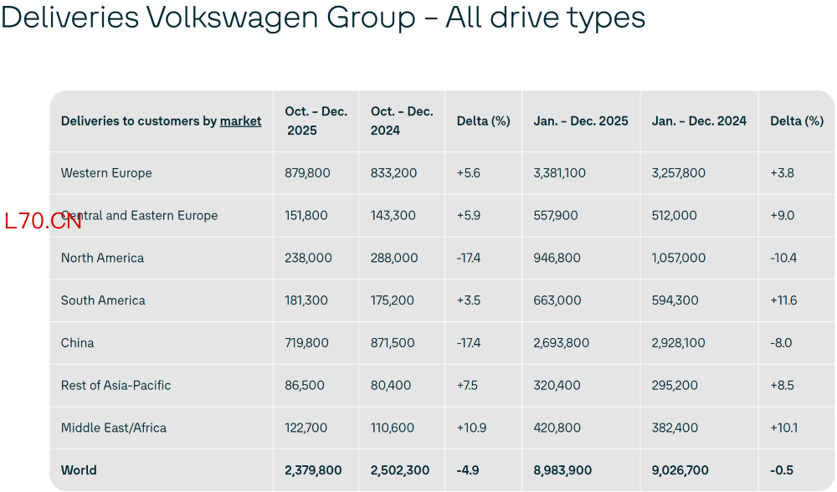Click the page title 'Deliveries Volkswagen Group'

(x=208, y=17)
